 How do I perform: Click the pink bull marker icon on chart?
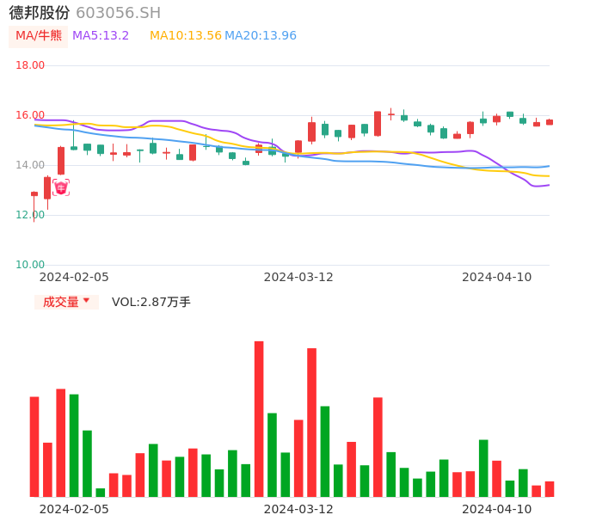pos(61,187)
